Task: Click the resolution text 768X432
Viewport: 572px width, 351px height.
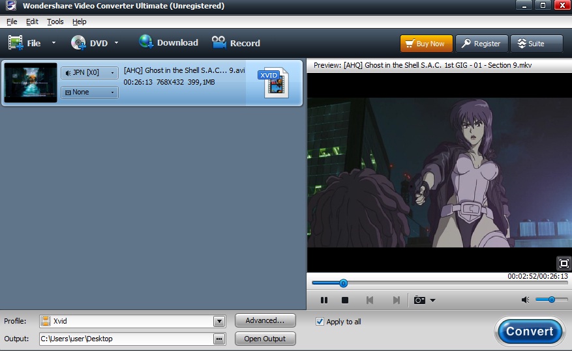Action: click(170, 82)
